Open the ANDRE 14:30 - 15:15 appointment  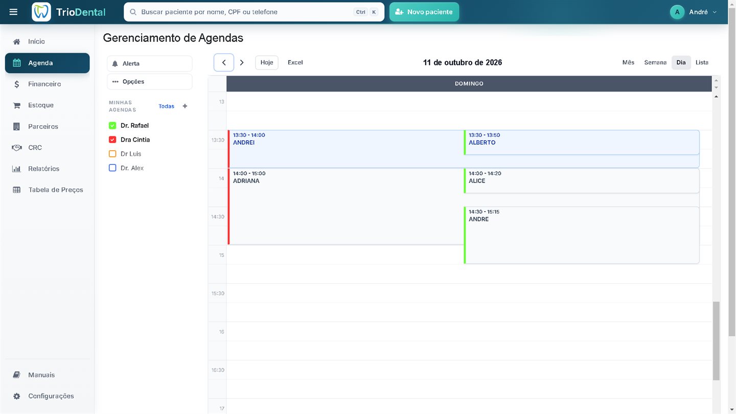582,235
